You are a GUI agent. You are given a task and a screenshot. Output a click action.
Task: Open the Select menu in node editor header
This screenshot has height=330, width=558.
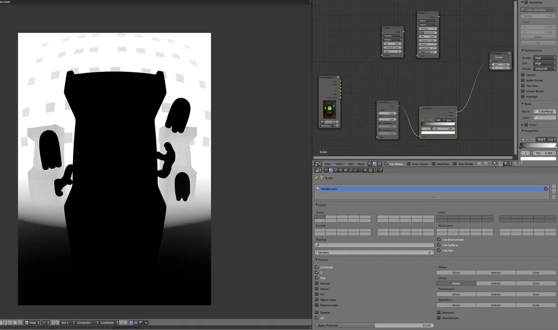[339, 164]
